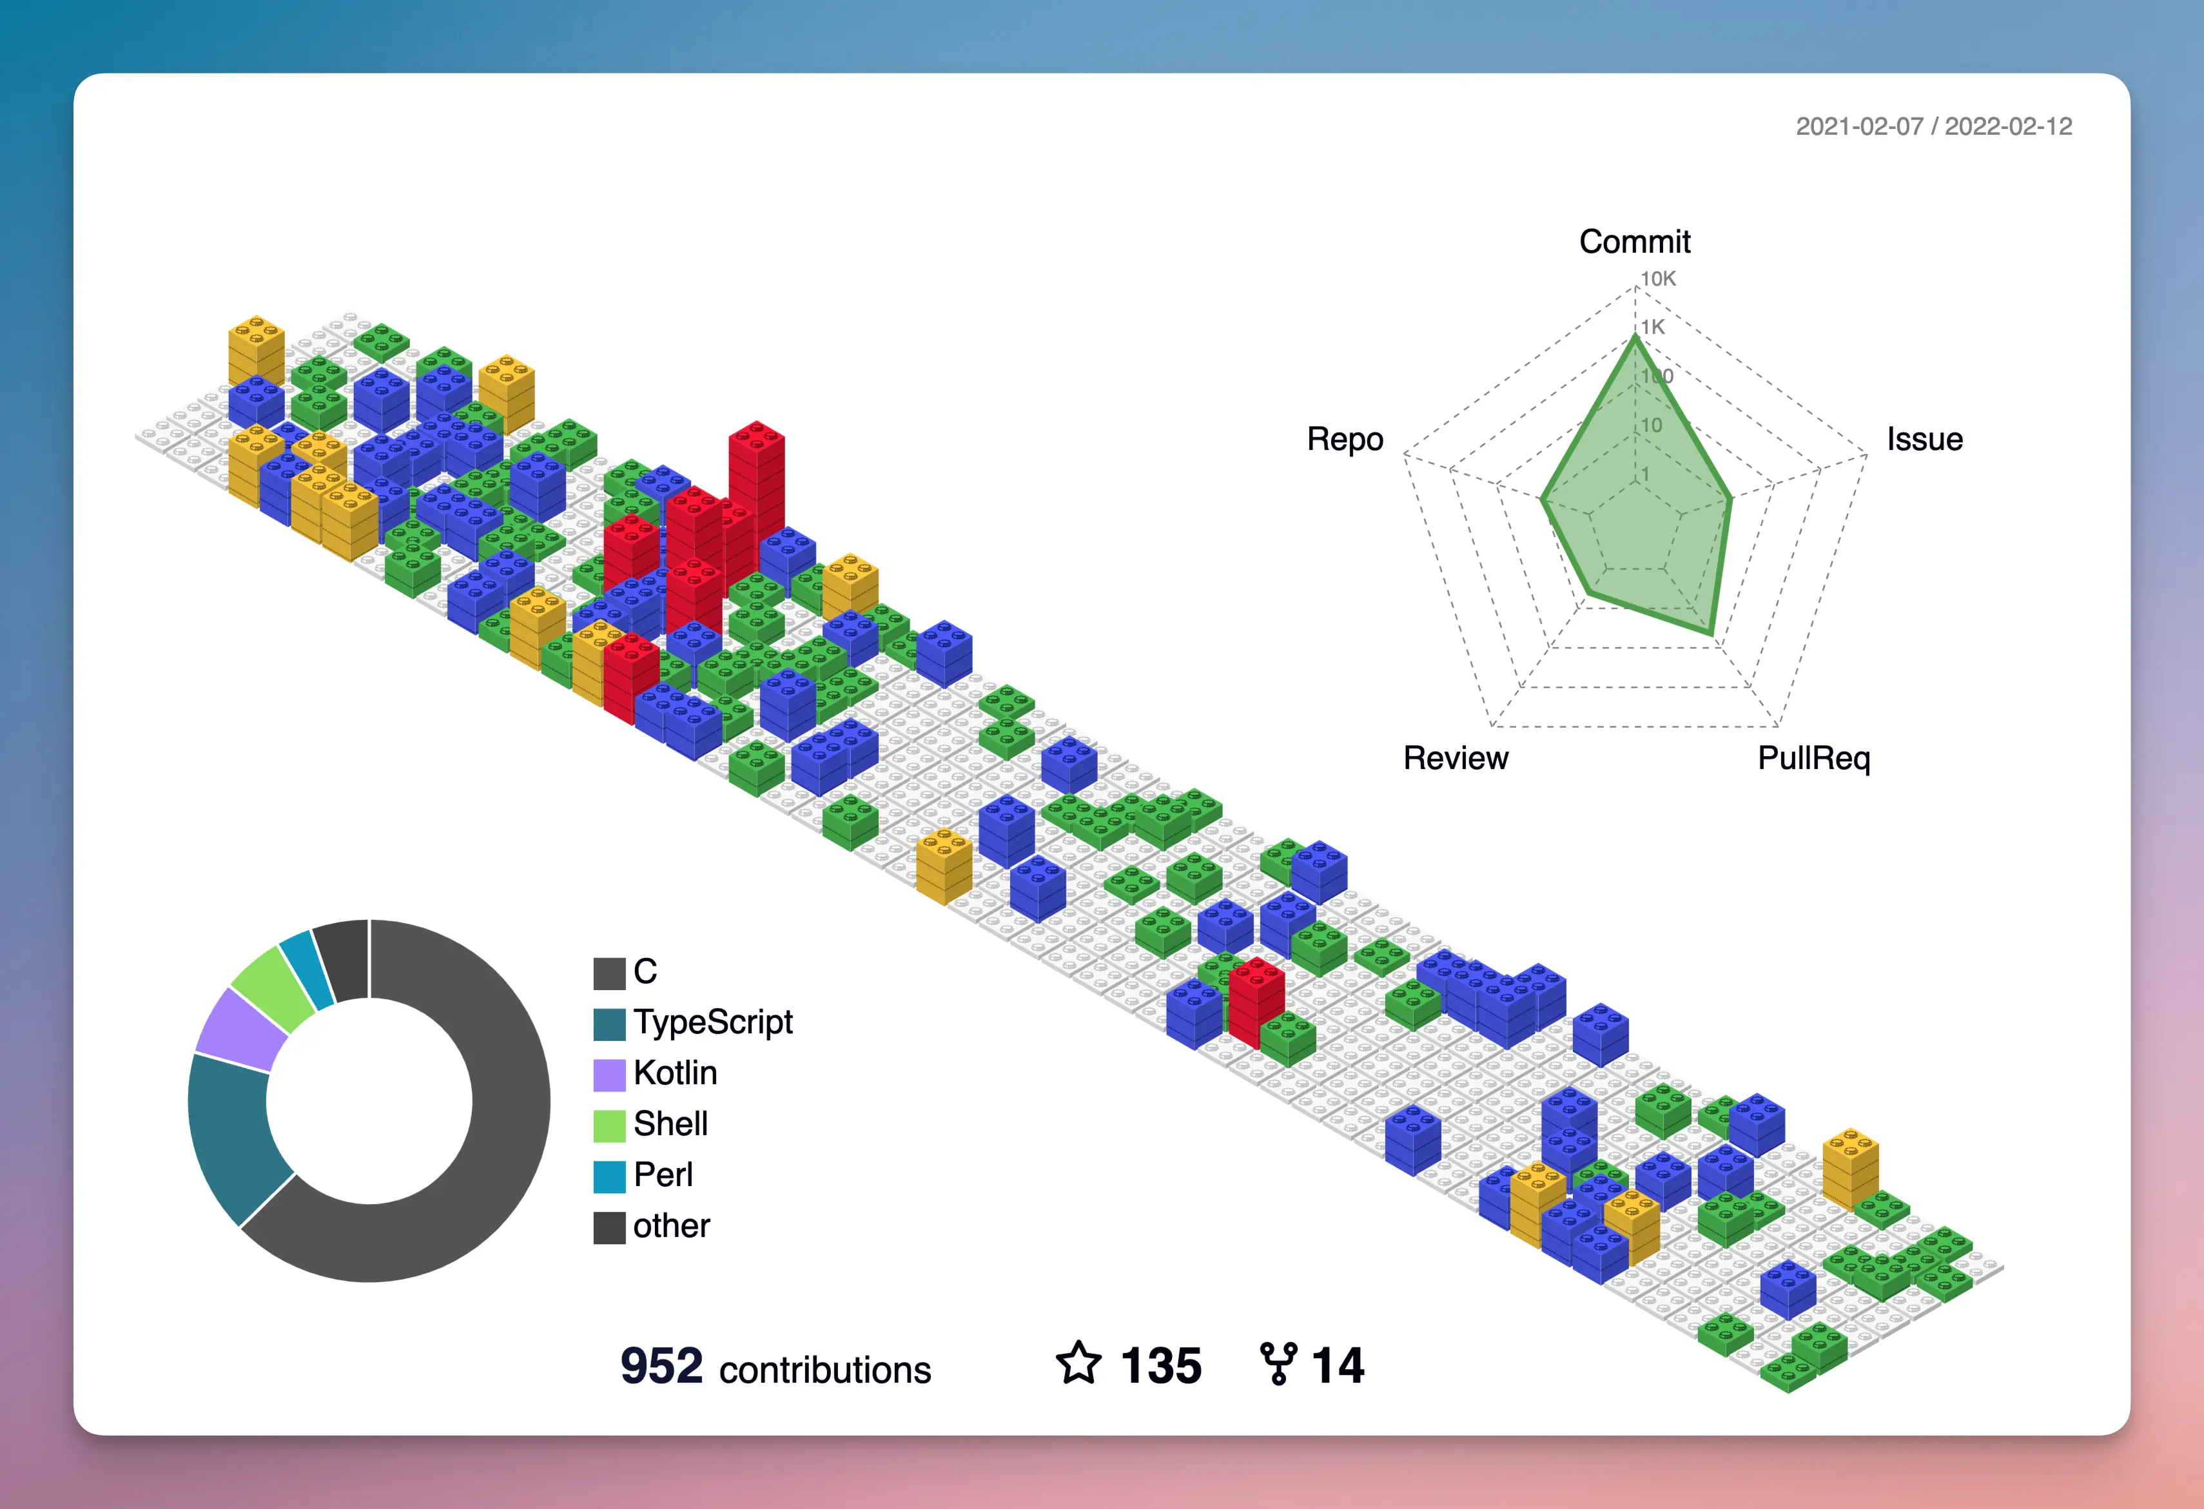
Task: Click the Issue axis label
Action: click(1924, 439)
